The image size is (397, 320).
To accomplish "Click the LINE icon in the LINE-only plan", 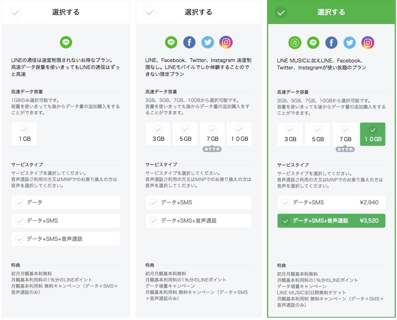I will click(66, 42).
